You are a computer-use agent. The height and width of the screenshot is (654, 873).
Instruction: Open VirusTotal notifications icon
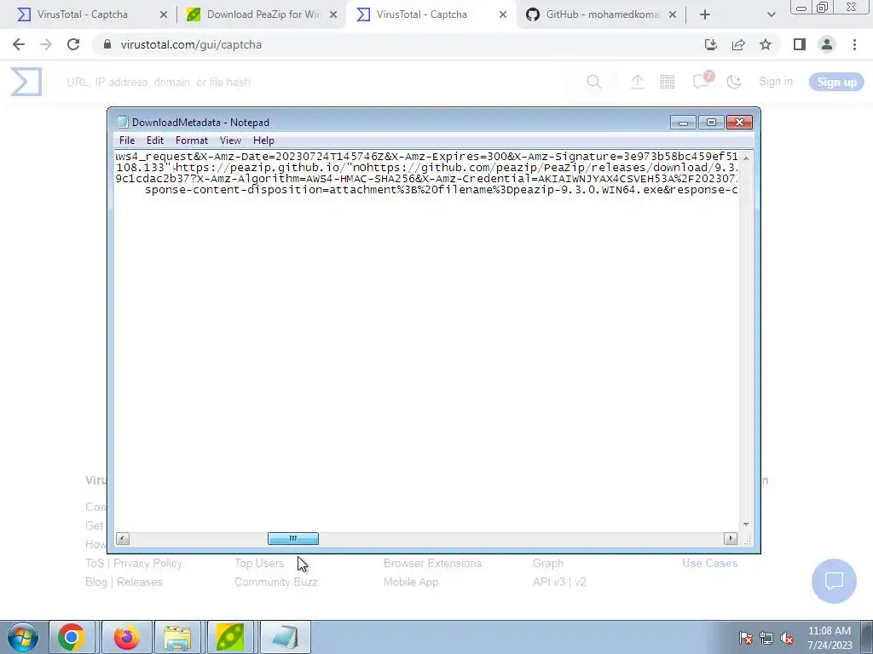(x=702, y=81)
